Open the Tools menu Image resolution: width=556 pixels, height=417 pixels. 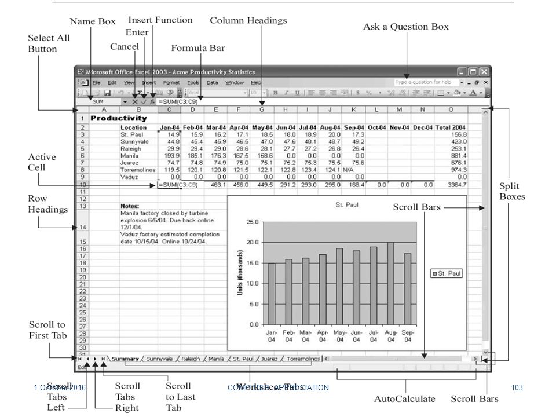click(x=193, y=83)
